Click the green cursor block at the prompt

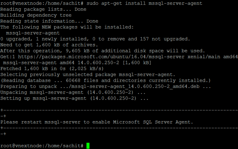88,145
